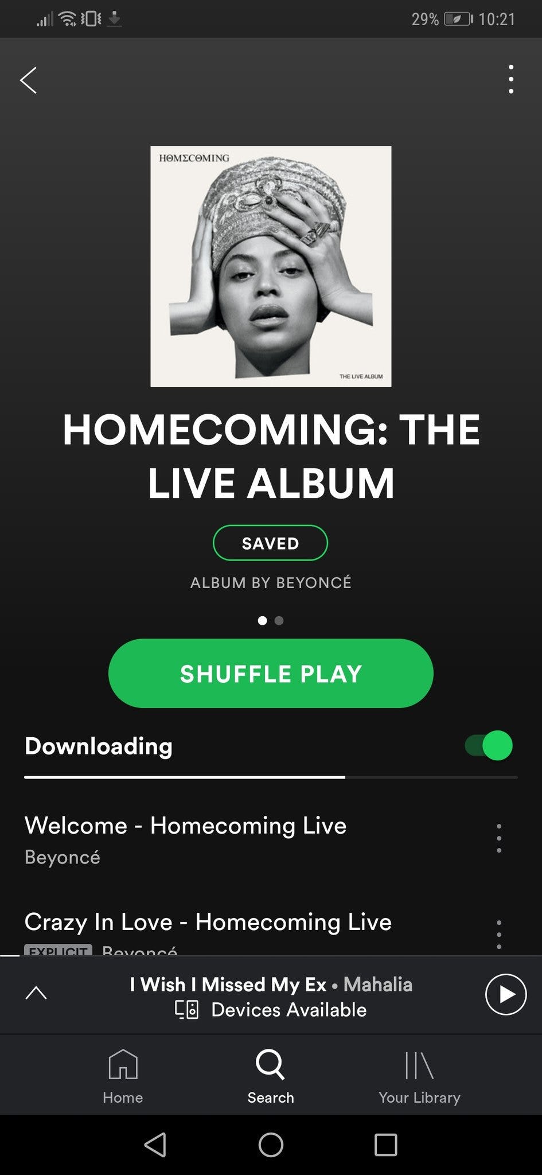This screenshot has width=542, height=1175.
Task: Tap the Android home circle button
Action: pyautogui.click(x=271, y=1145)
